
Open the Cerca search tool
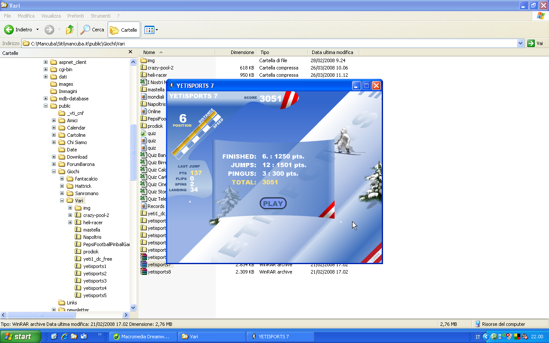[x=93, y=30]
